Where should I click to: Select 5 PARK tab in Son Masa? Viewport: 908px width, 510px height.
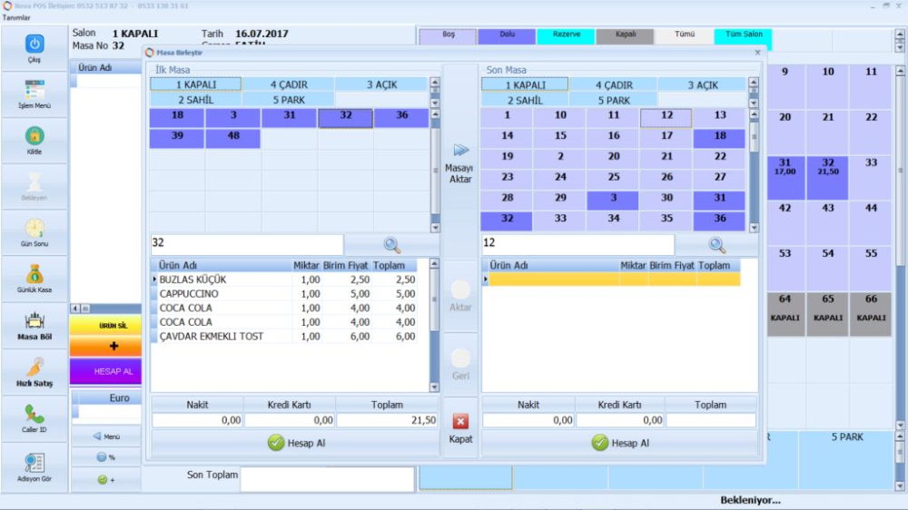(614, 100)
